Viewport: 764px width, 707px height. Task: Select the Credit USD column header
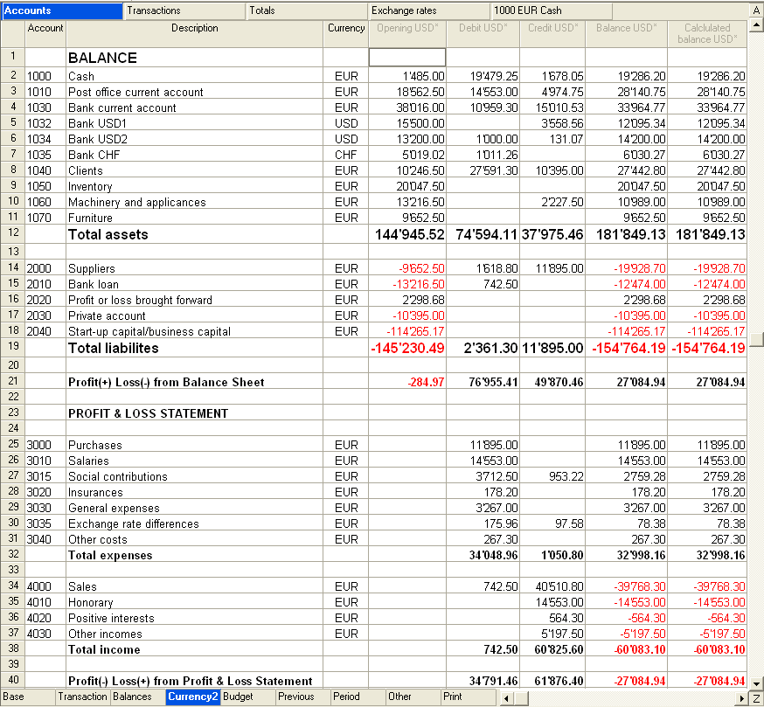(552, 33)
